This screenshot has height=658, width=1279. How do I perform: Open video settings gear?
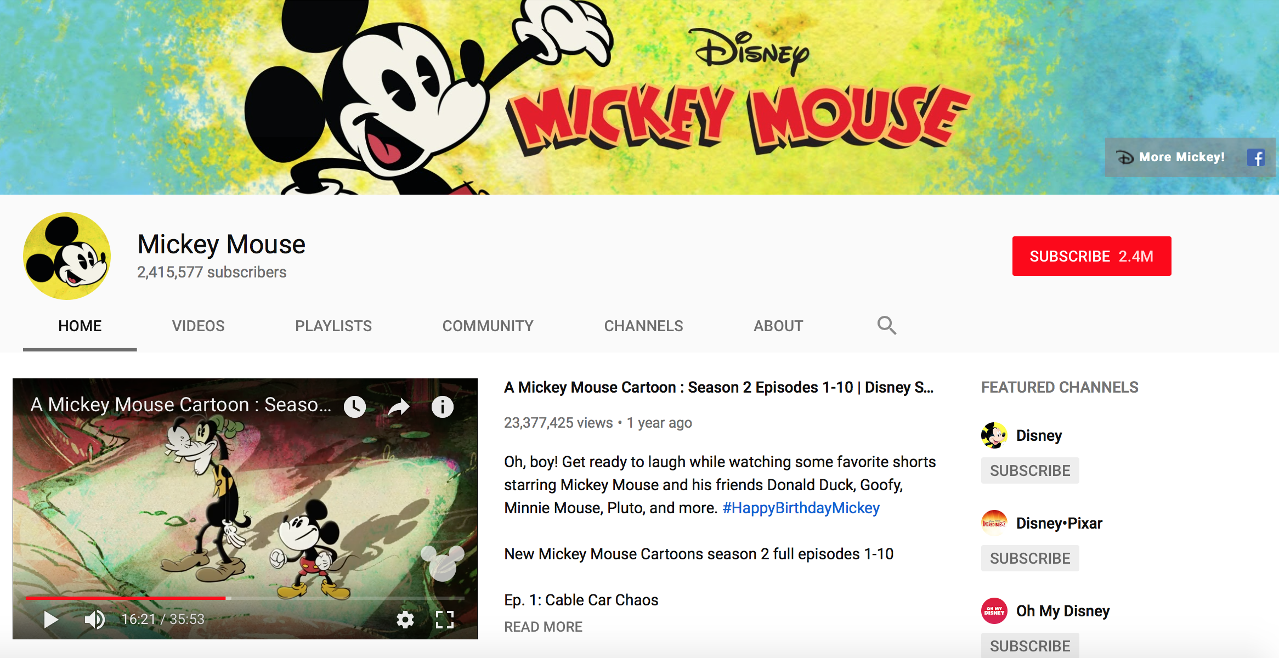coord(405,620)
